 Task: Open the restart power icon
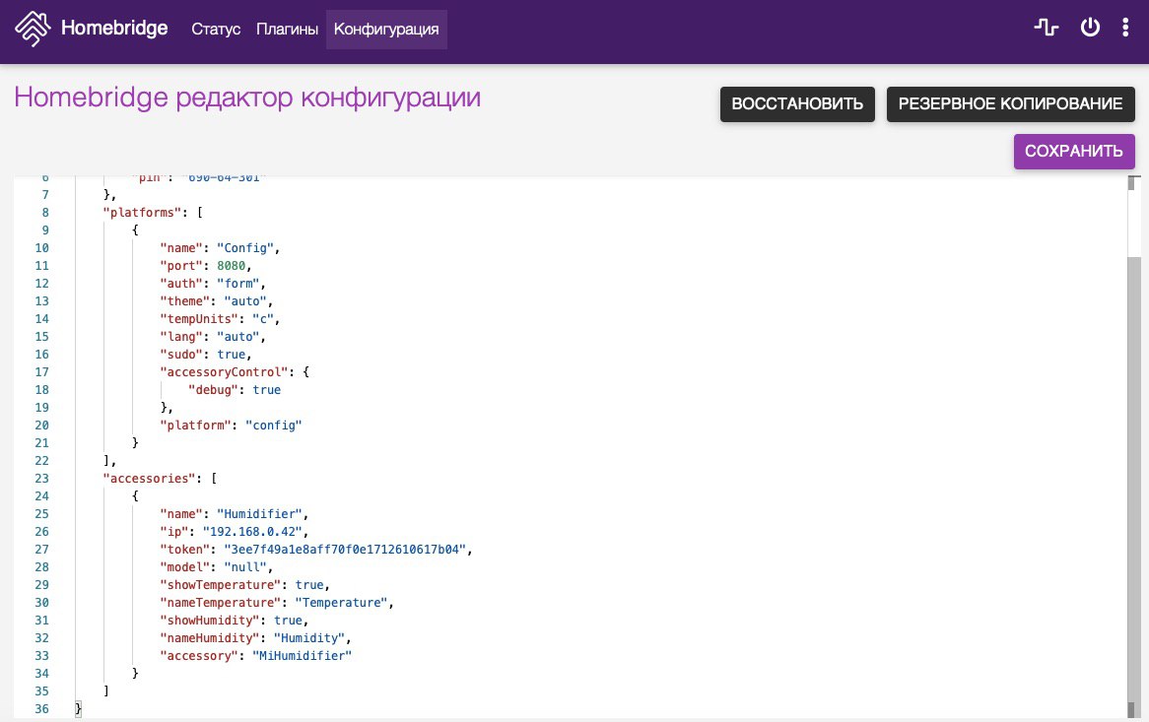[1091, 28]
